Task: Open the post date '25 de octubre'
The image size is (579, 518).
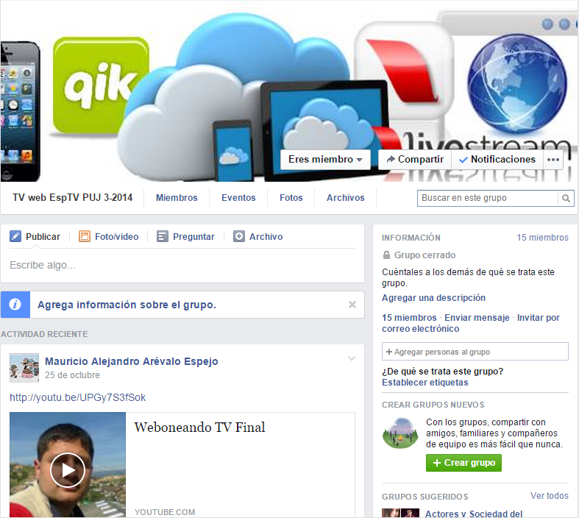Action: (x=72, y=375)
